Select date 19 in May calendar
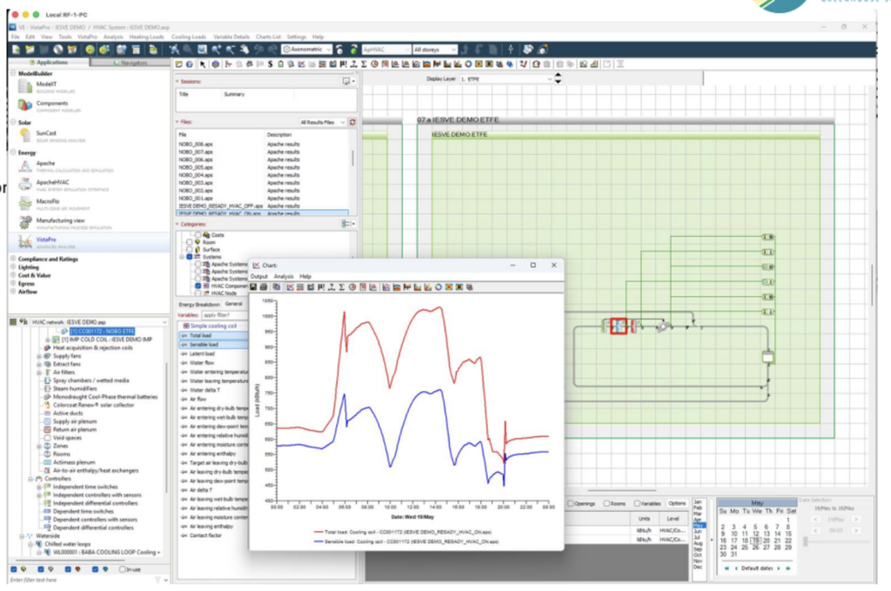 755,541
